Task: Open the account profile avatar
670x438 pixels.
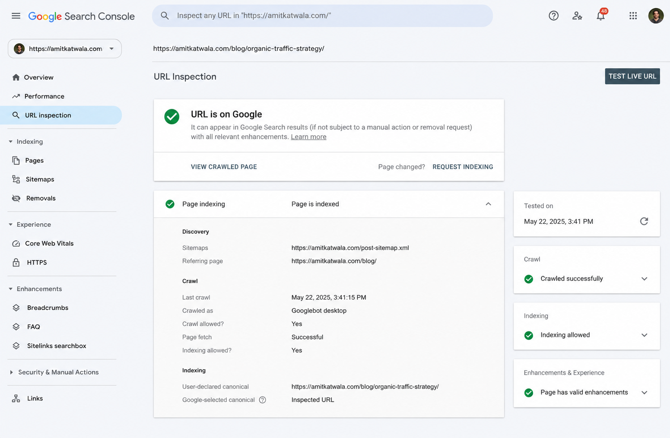Action: [x=656, y=16]
